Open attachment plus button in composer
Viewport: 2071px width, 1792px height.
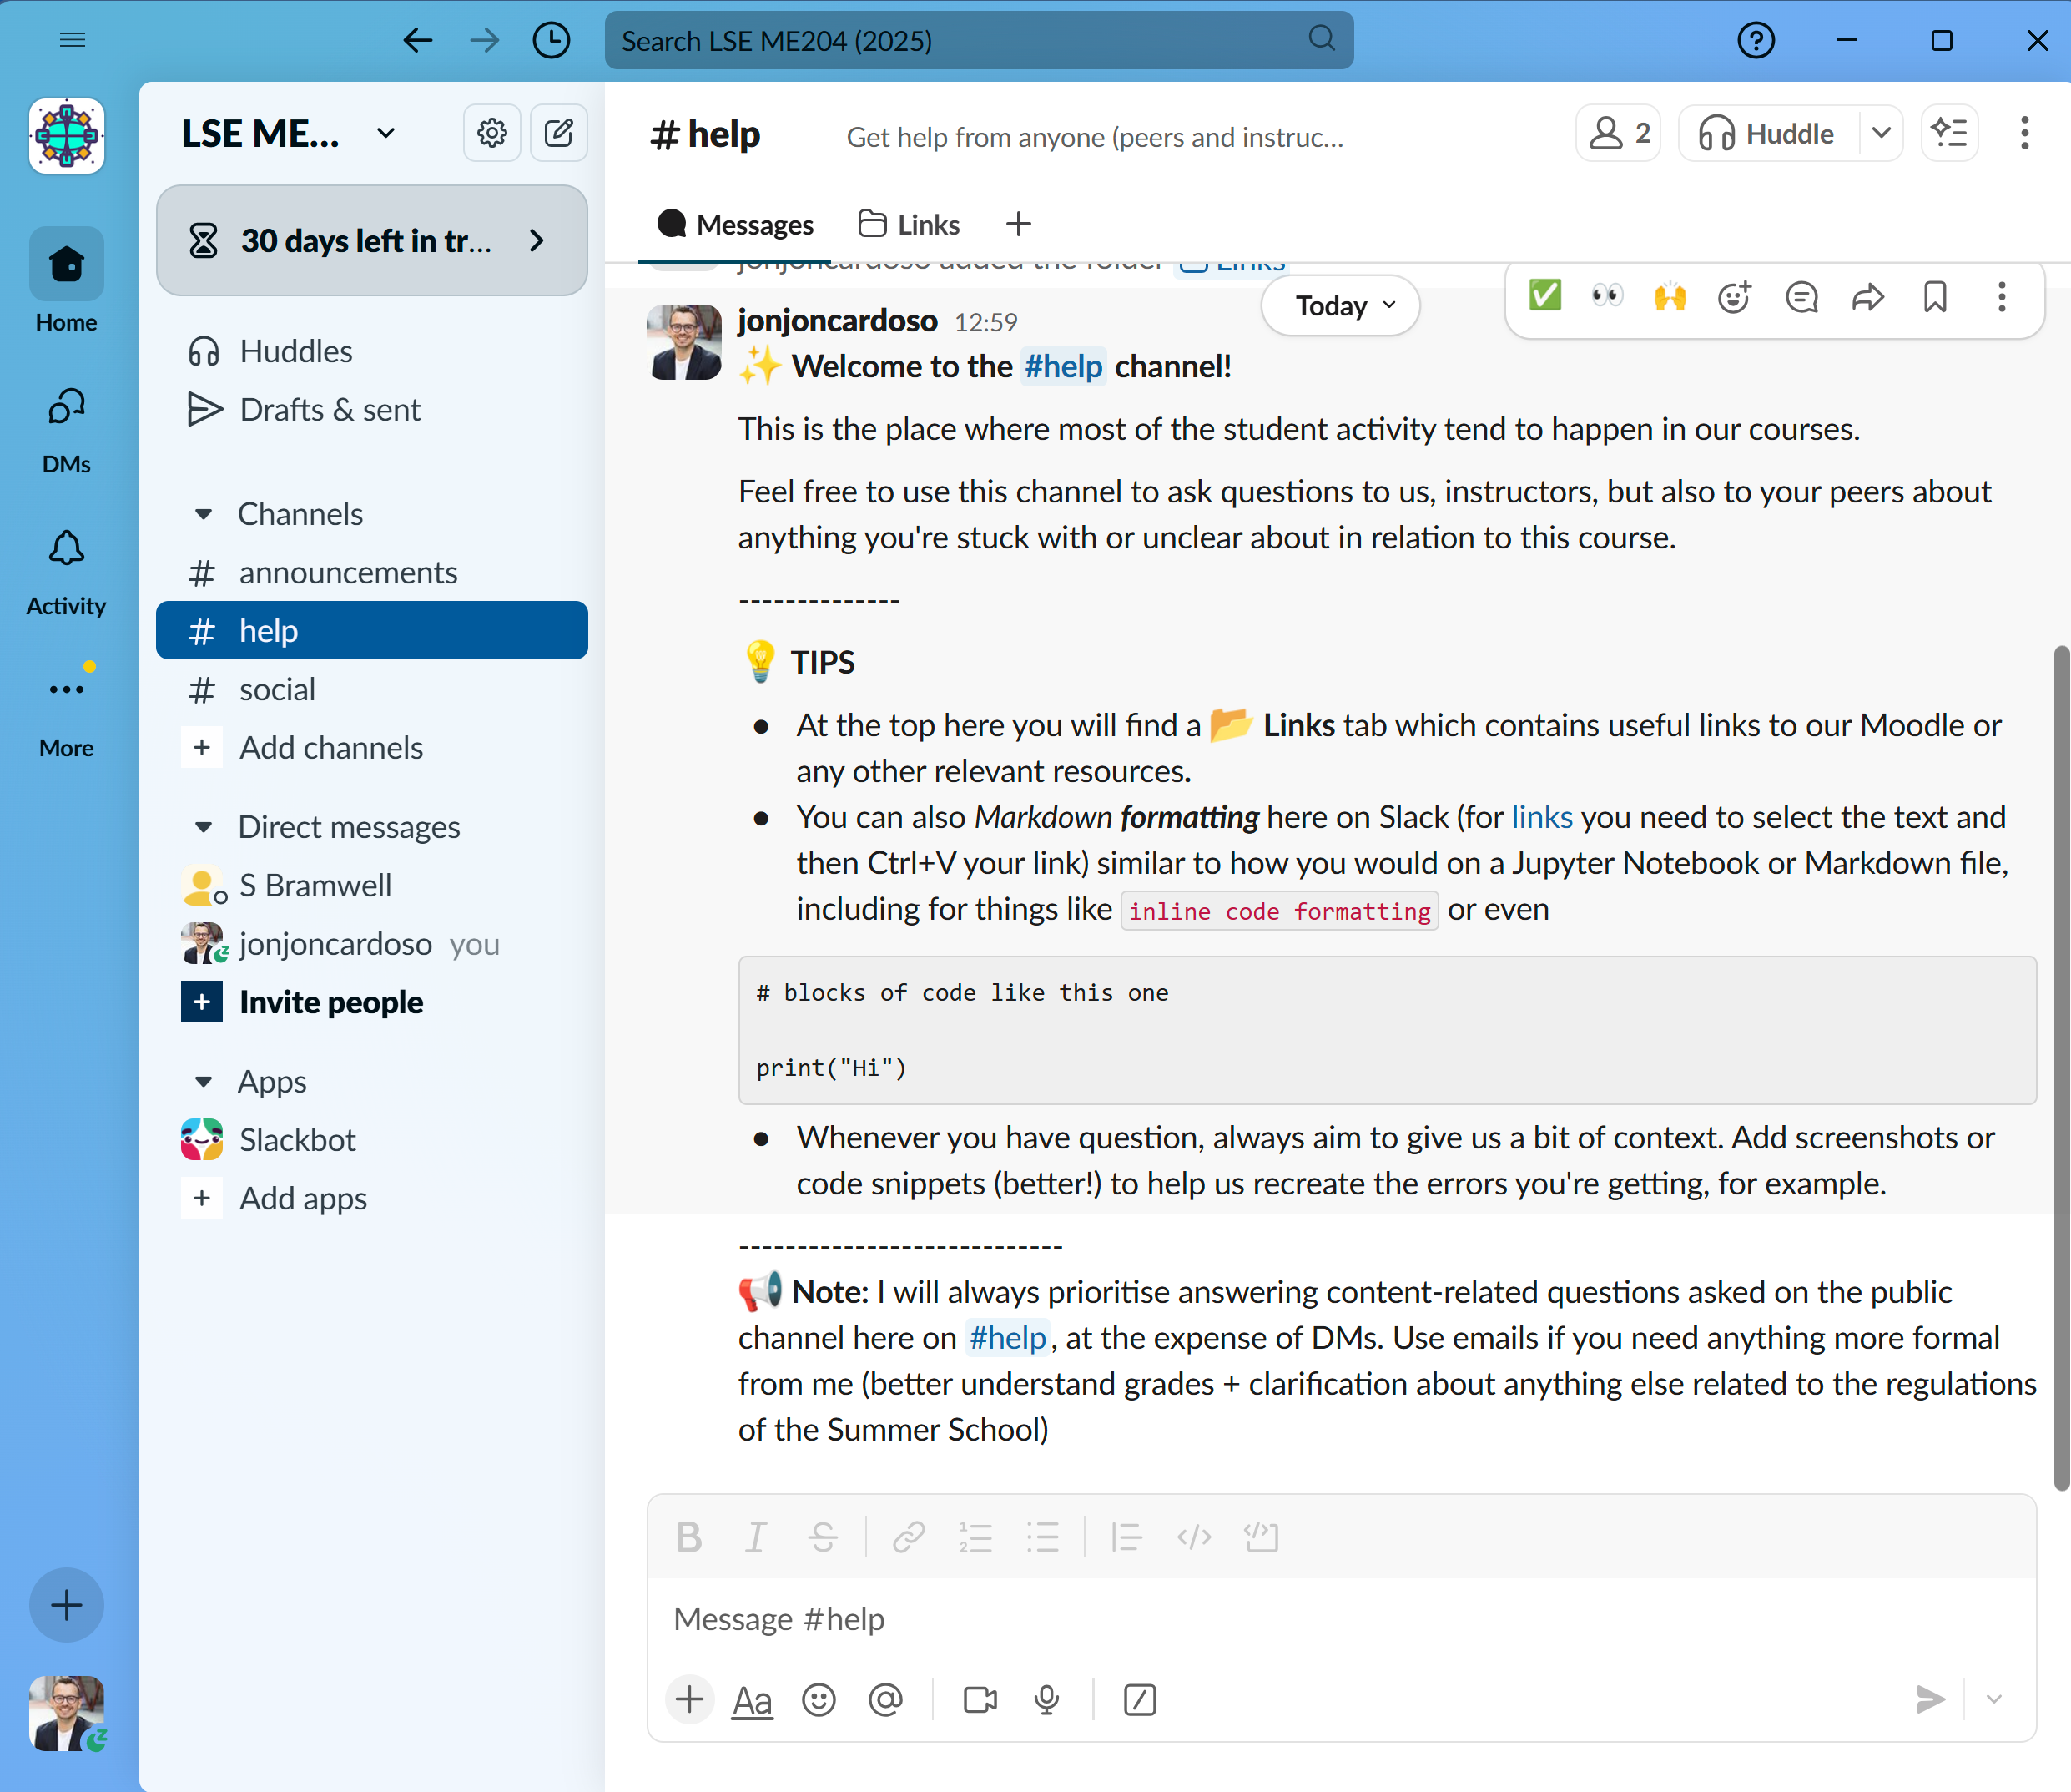click(688, 1699)
